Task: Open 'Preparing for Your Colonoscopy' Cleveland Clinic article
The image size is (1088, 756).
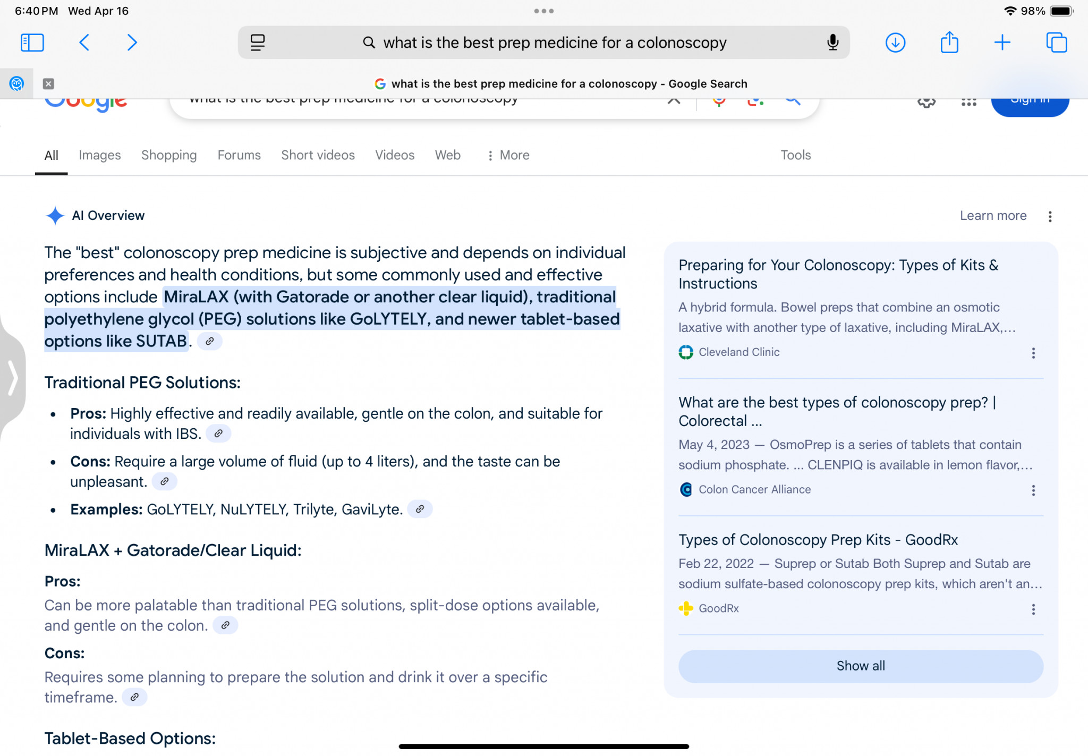Action: pyautogui.click(x=838, y=274)
